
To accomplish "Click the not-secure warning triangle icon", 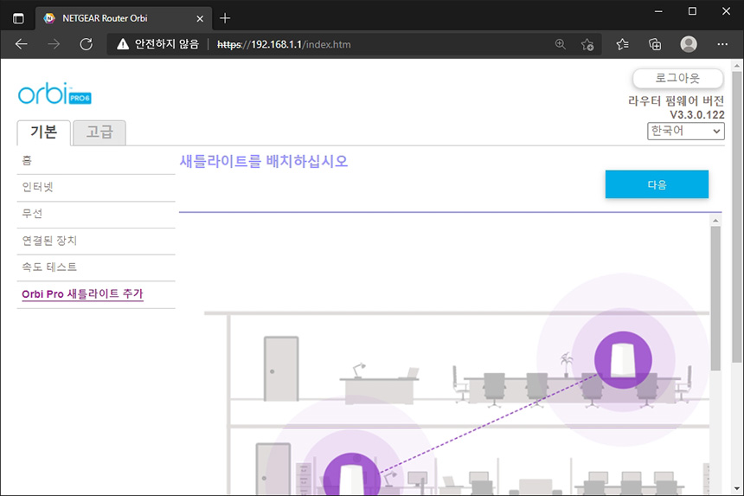I will [x=123, y=44].
